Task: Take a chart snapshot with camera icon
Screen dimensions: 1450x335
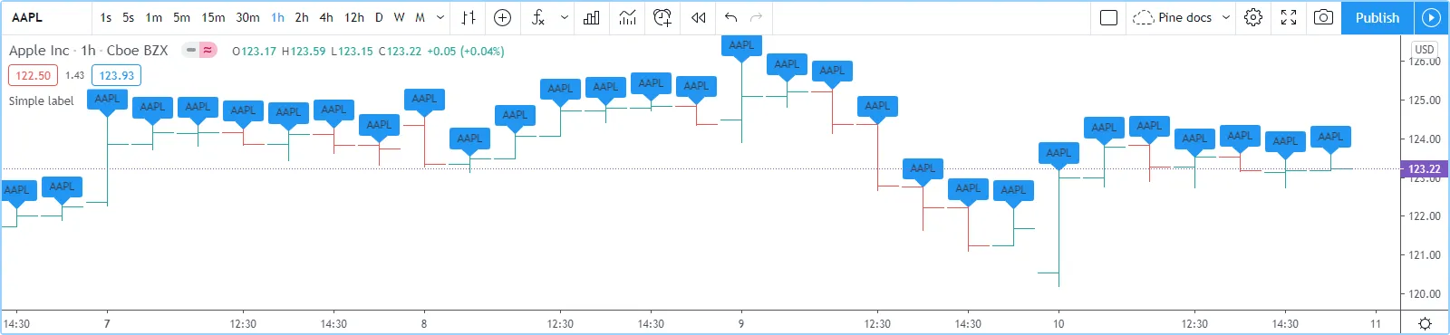Action: [1323, 17]
